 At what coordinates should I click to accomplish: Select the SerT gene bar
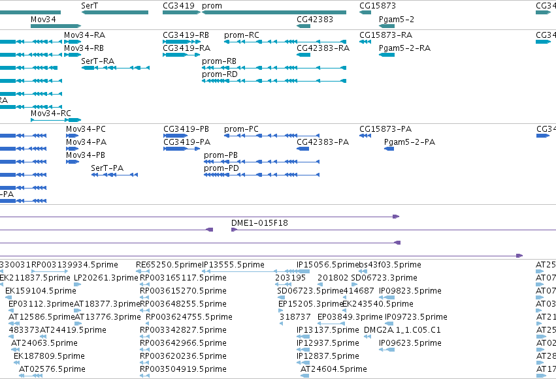point(115,12)
